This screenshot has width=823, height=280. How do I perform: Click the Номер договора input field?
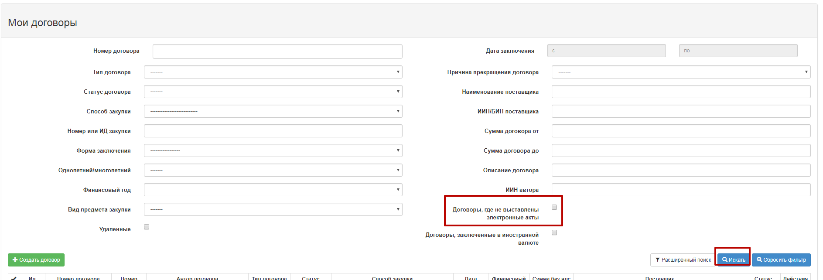[x=277, y=51]
